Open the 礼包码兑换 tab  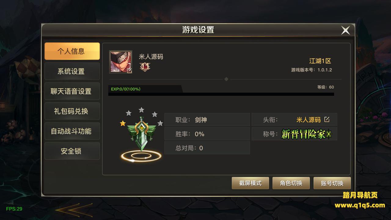[72, 111]
